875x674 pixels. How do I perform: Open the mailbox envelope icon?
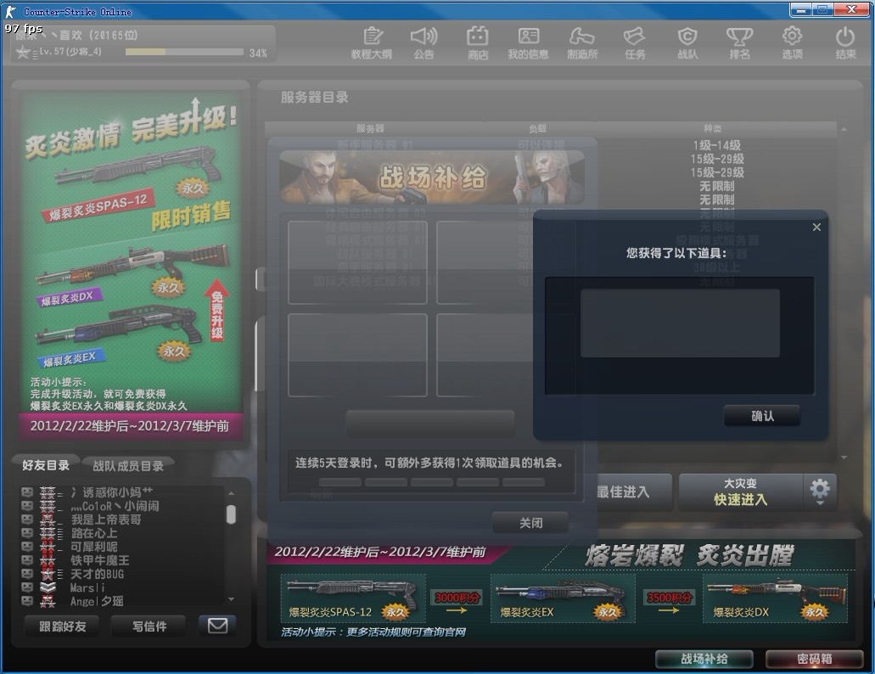coord(217,626)
